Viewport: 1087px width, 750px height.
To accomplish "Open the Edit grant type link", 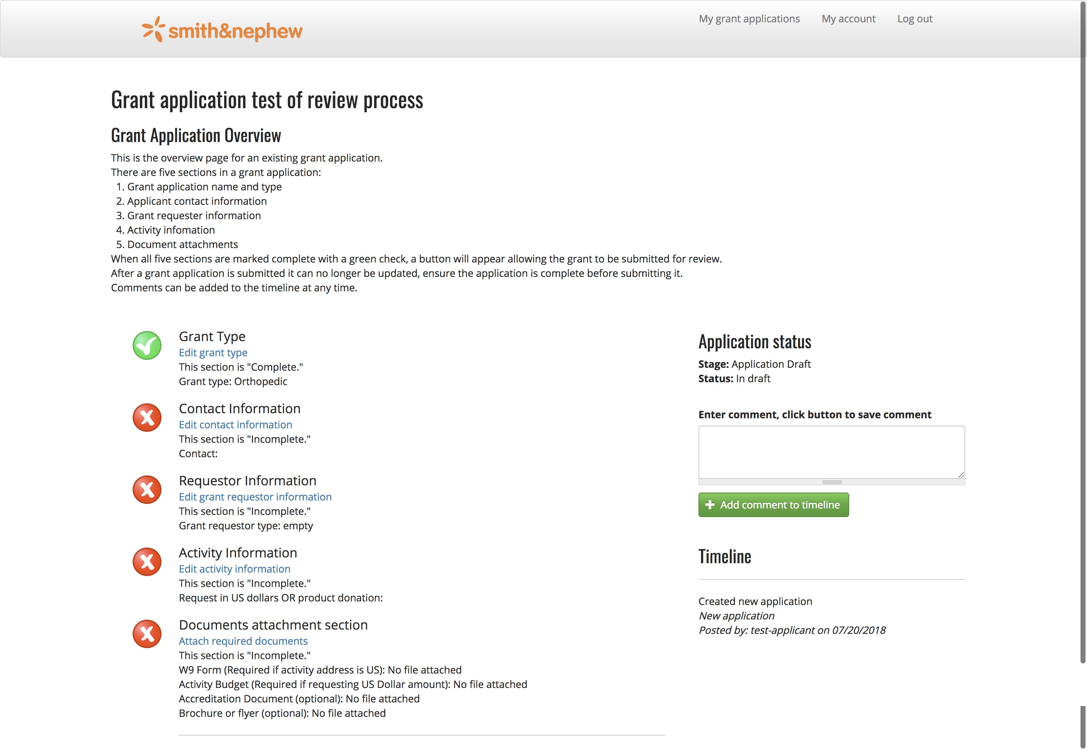I will pyautogui.click(x=213, y=352).
